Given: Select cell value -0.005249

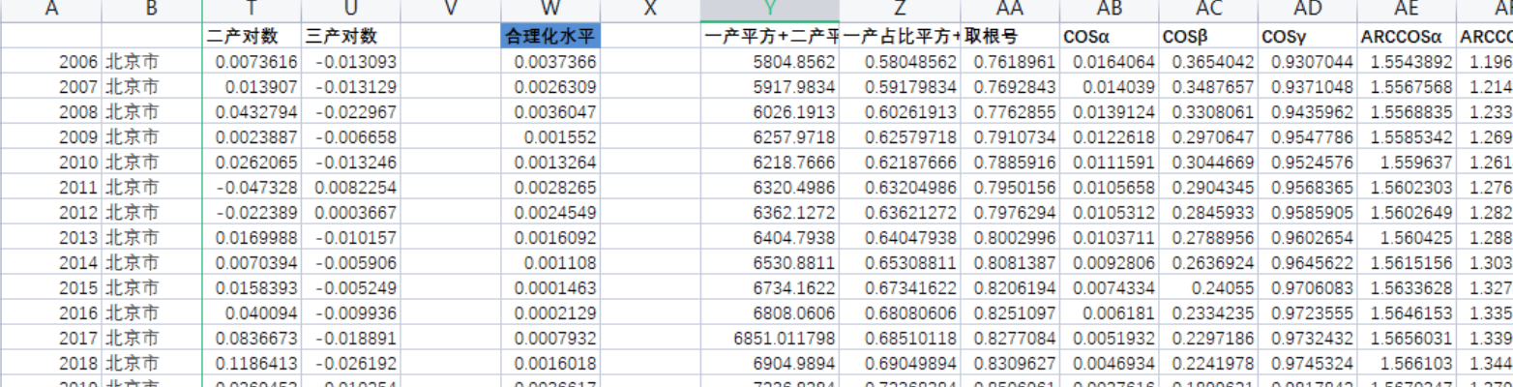Looking at the screenshot, I should pos(351,288).
